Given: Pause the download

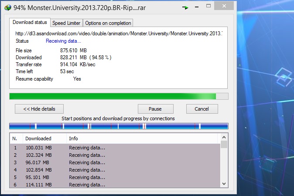Looking at the screenshot, I should click(x=155, y=109).
